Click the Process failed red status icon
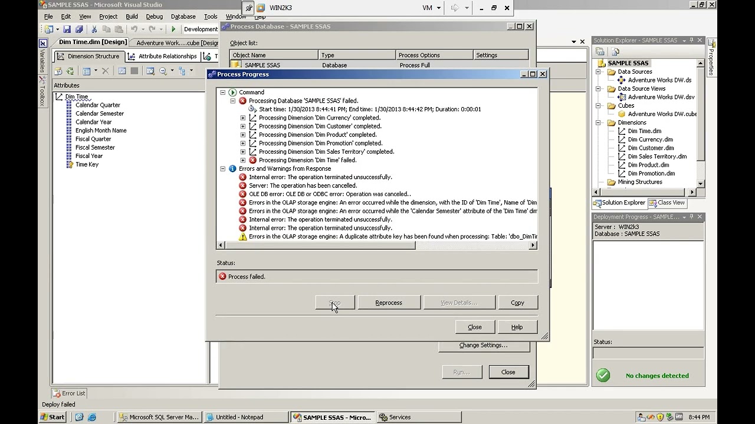The height and width of the screenshot is (424, 755). [222, 277]
